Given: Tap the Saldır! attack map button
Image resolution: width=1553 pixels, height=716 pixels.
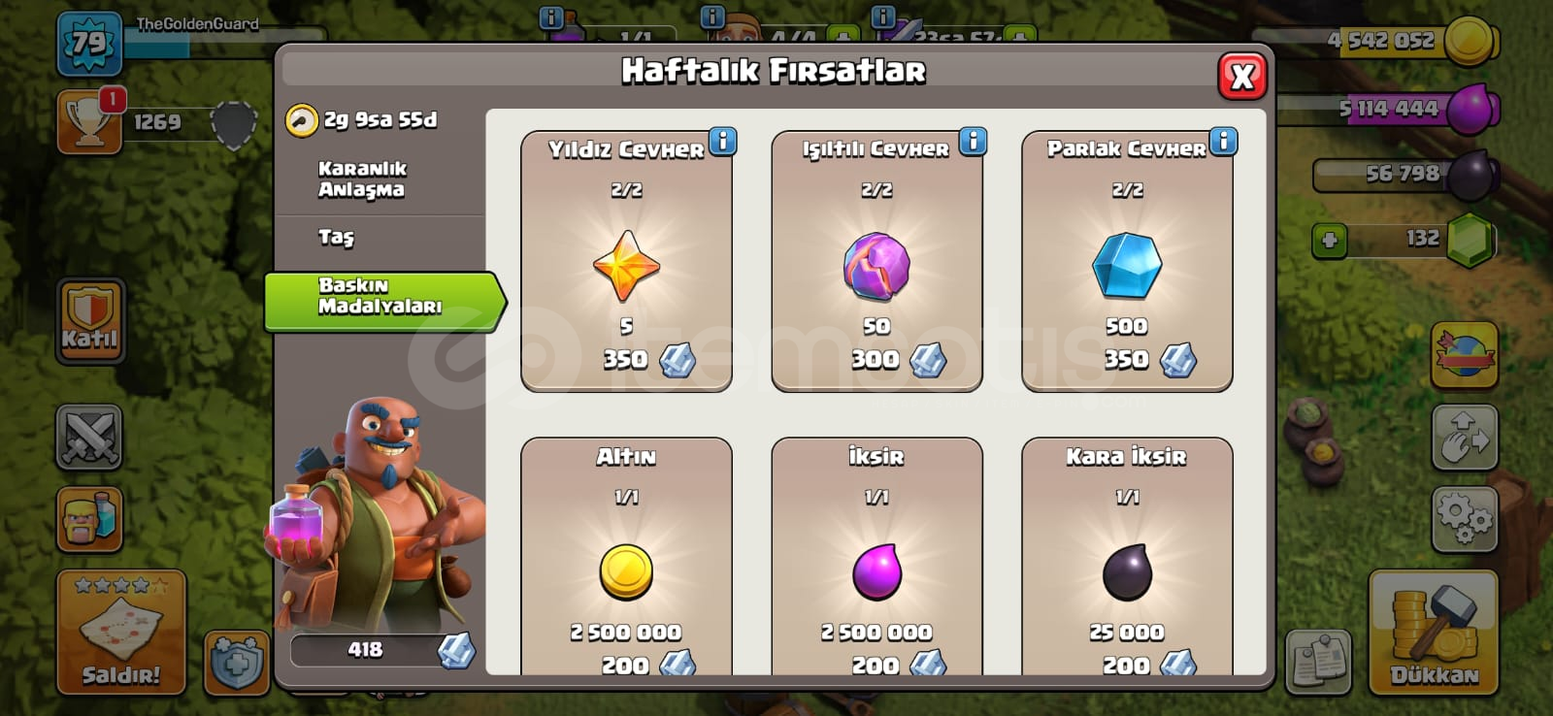Looking at the screenshot, I should (x=121, y=632).
